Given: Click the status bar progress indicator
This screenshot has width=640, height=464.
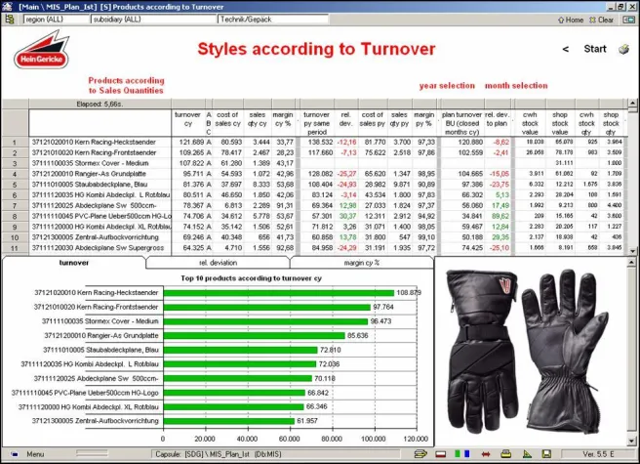Looking at the screenshot, I should pos(92,453).
